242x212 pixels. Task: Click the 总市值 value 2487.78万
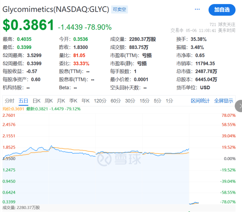point(206,71)
